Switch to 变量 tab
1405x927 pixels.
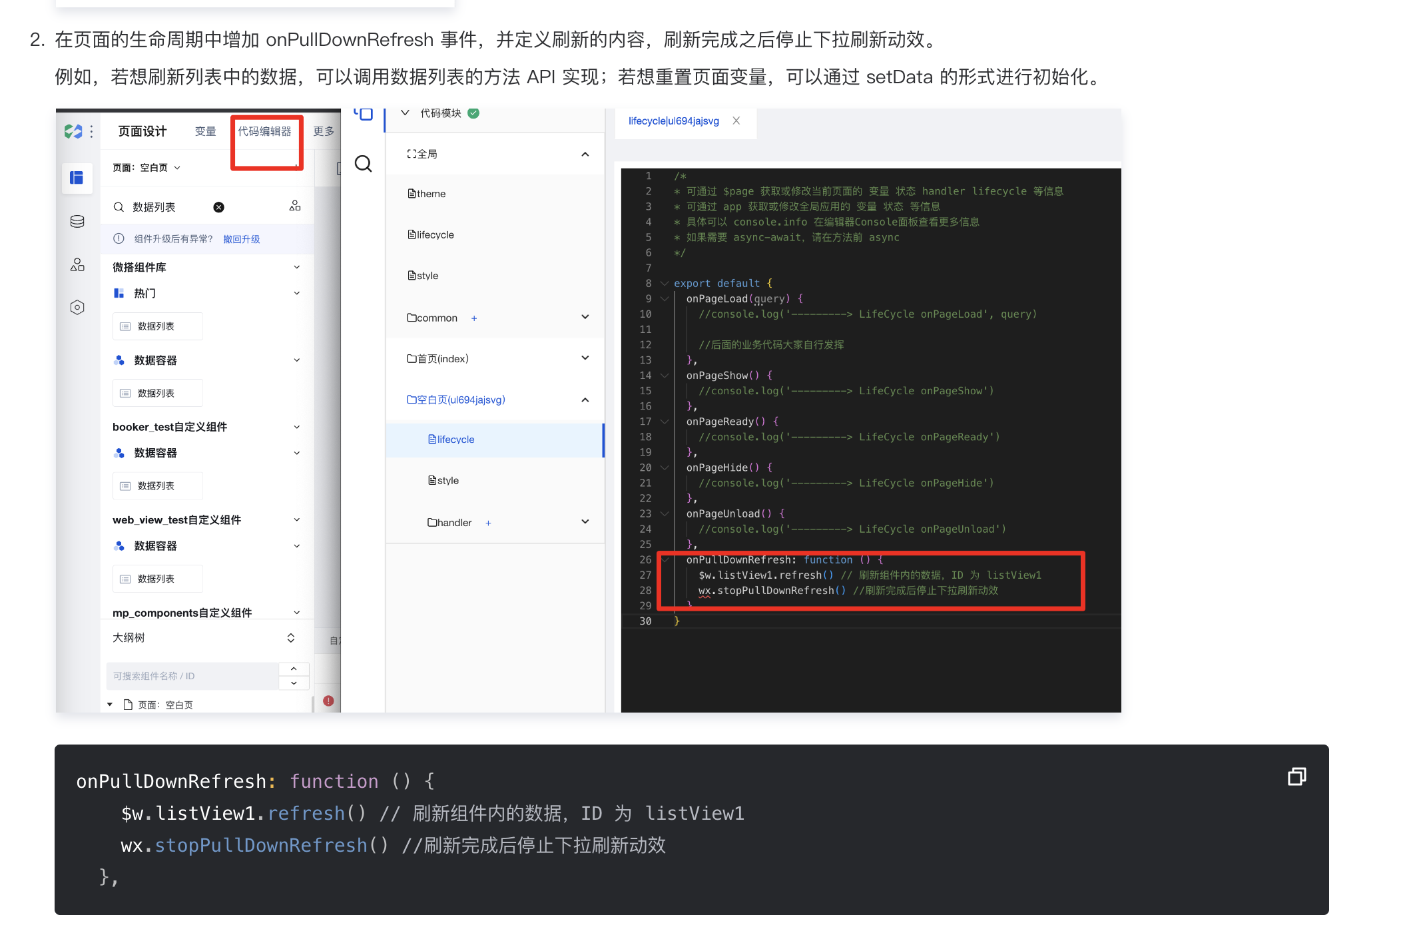click(x=205, y=131)
